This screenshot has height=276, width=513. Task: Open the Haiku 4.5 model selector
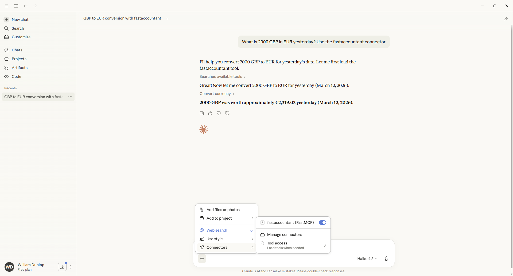(x=367, y=259)
